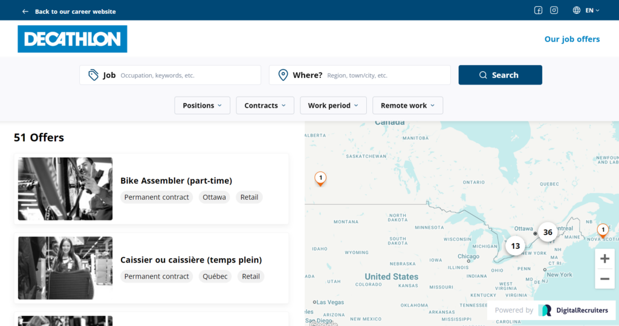Click the map zoom in plus button
619x326 pixels.
click(604, 259)
